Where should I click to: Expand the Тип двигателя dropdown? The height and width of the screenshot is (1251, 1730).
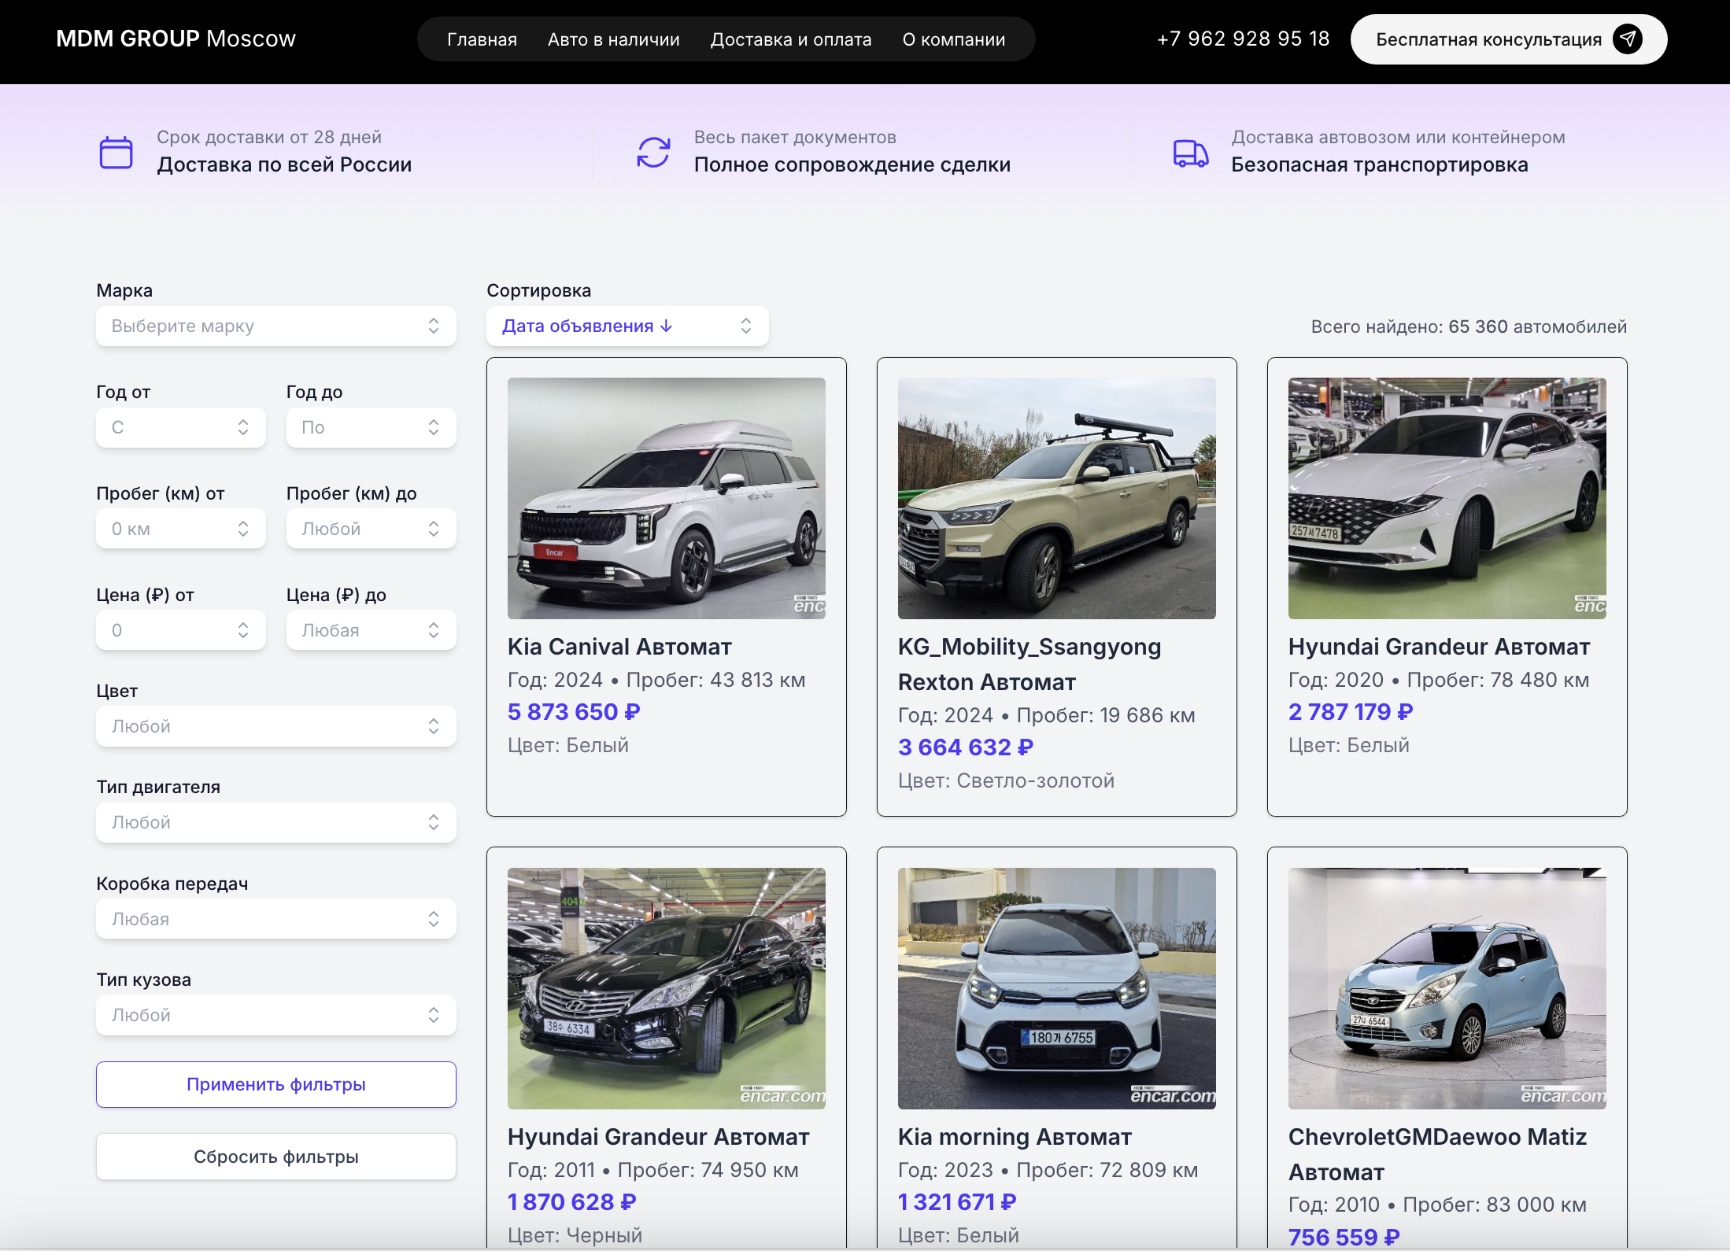point(275,822)
